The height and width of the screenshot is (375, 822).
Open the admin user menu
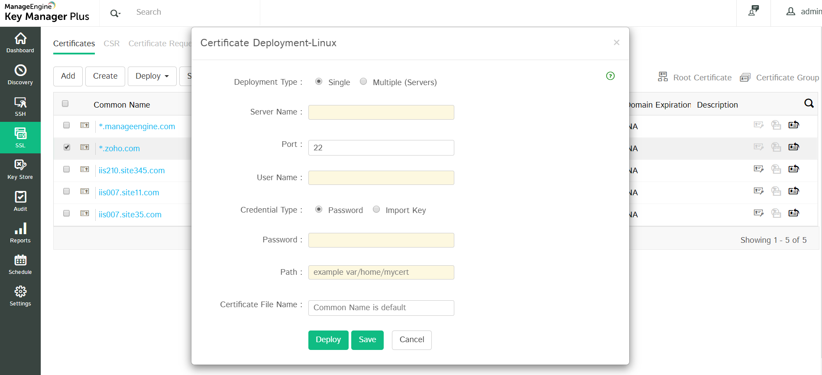804,12
